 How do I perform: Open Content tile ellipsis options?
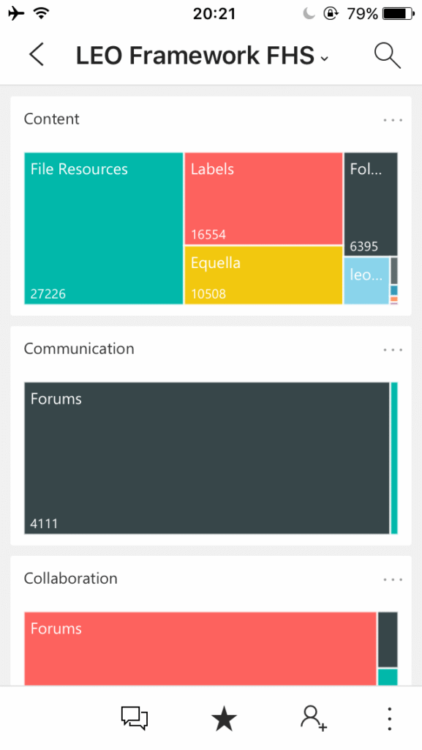(x=393, y=120)
